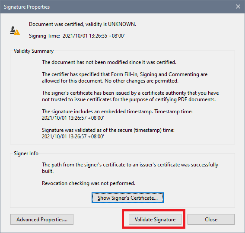Show the signer's certificate
This screenshot has width=245, height=233.
click(x=127, y=198)
